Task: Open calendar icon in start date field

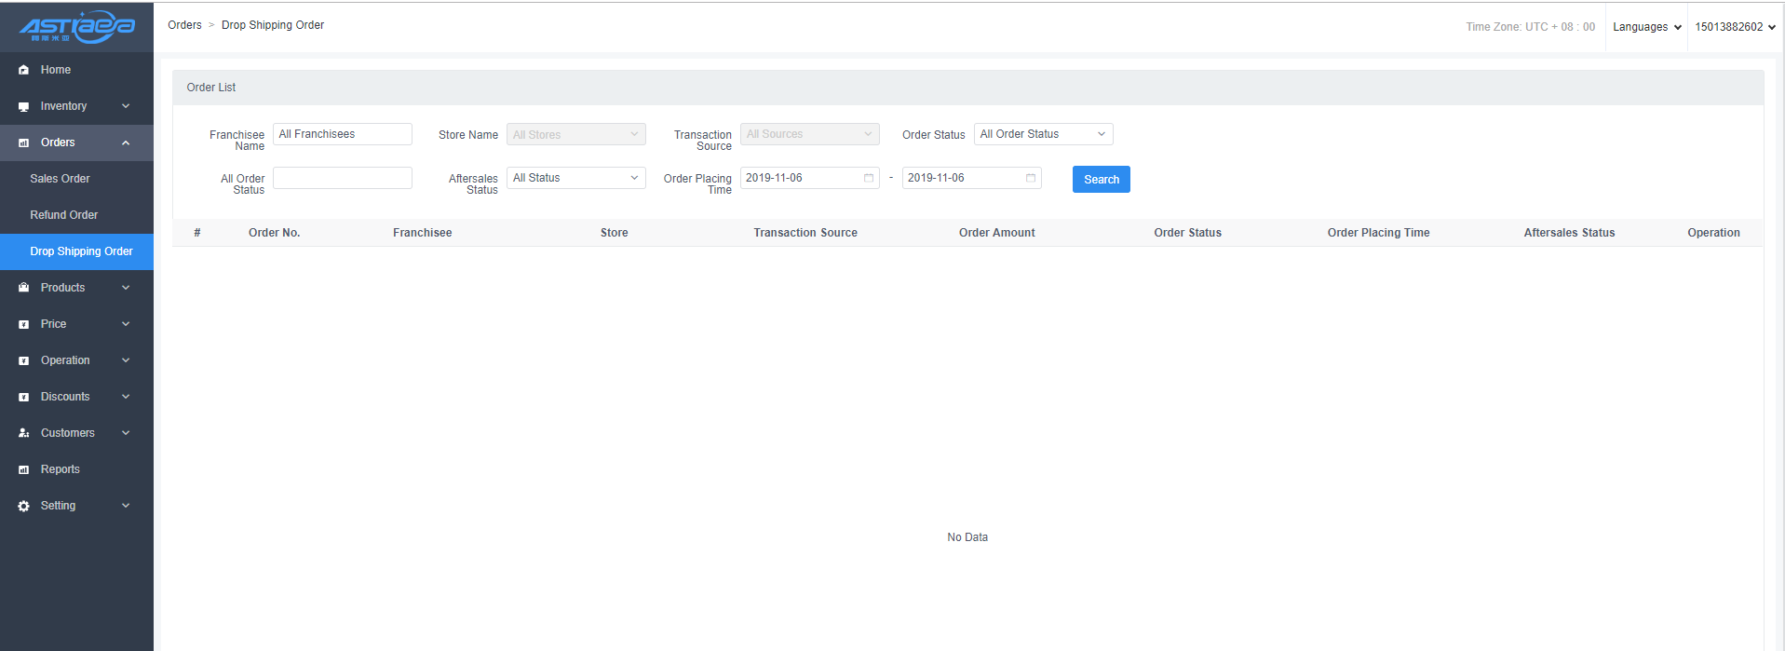Action: pos(868,178)
